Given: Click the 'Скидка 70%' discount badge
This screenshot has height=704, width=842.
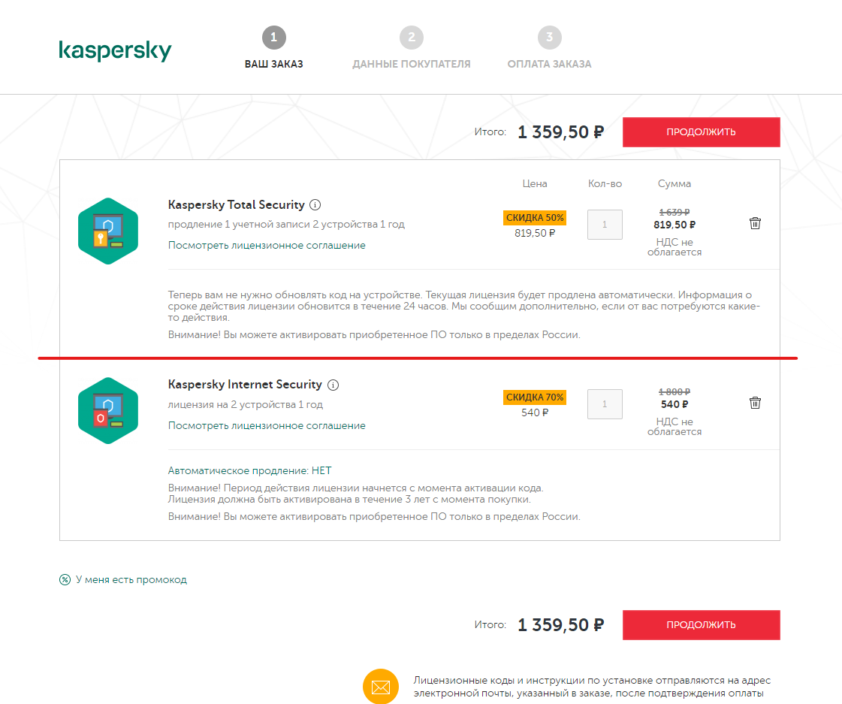Looking at the screenshot, I should tap(535, 397).
